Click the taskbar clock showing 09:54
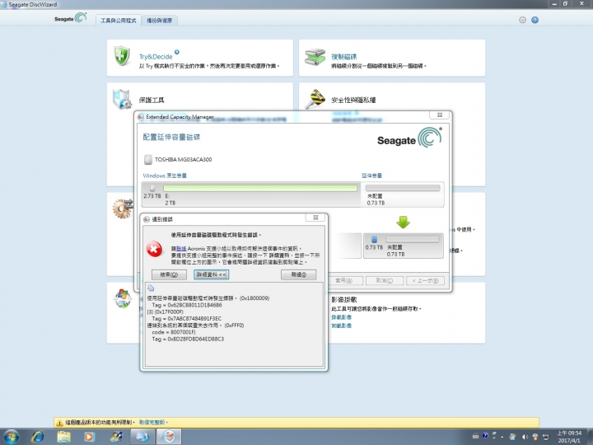This screenshot has height=445, width=593. point(569,437)
